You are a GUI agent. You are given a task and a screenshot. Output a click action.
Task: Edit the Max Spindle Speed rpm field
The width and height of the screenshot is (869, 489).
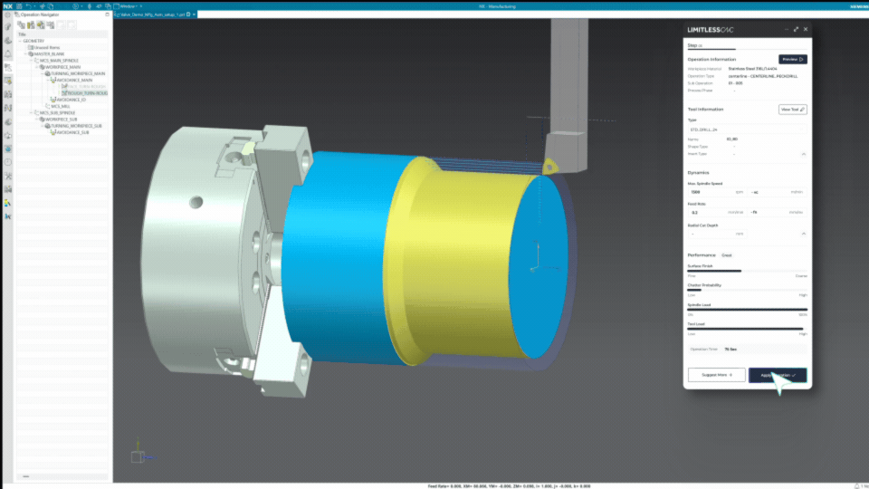click(x=716, y=192)
